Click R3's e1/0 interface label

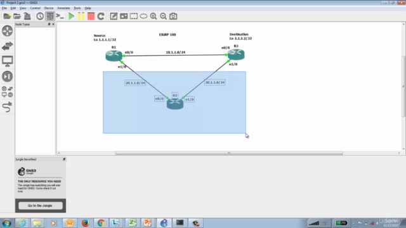tap(233, 64)
